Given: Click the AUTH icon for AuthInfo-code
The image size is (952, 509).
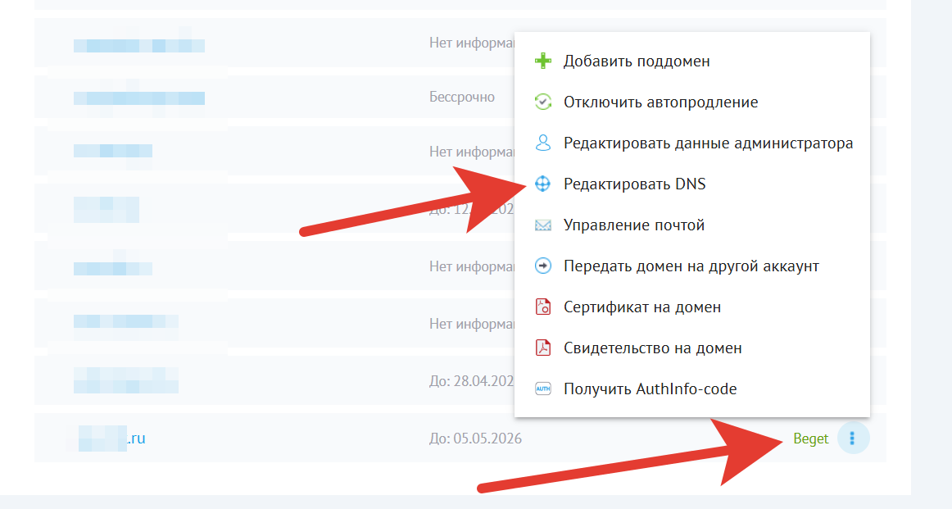Looking at the screenshot, I should [542, 389].
